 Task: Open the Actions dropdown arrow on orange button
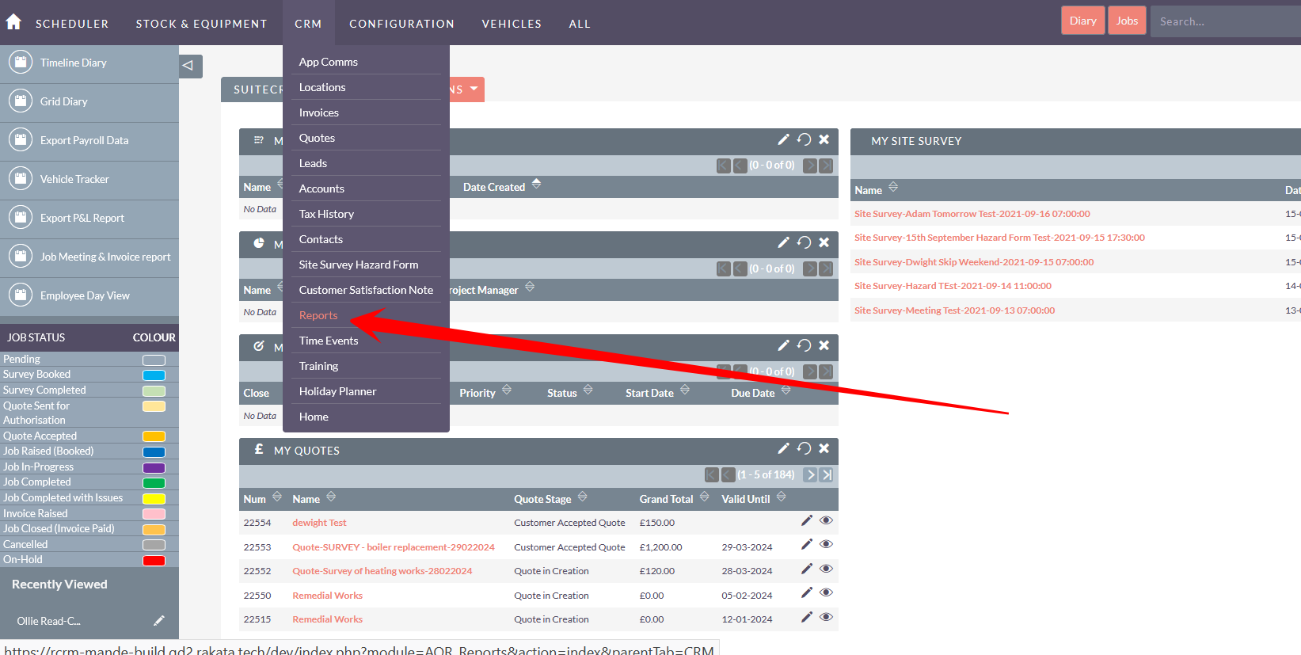tap(474, 89)
